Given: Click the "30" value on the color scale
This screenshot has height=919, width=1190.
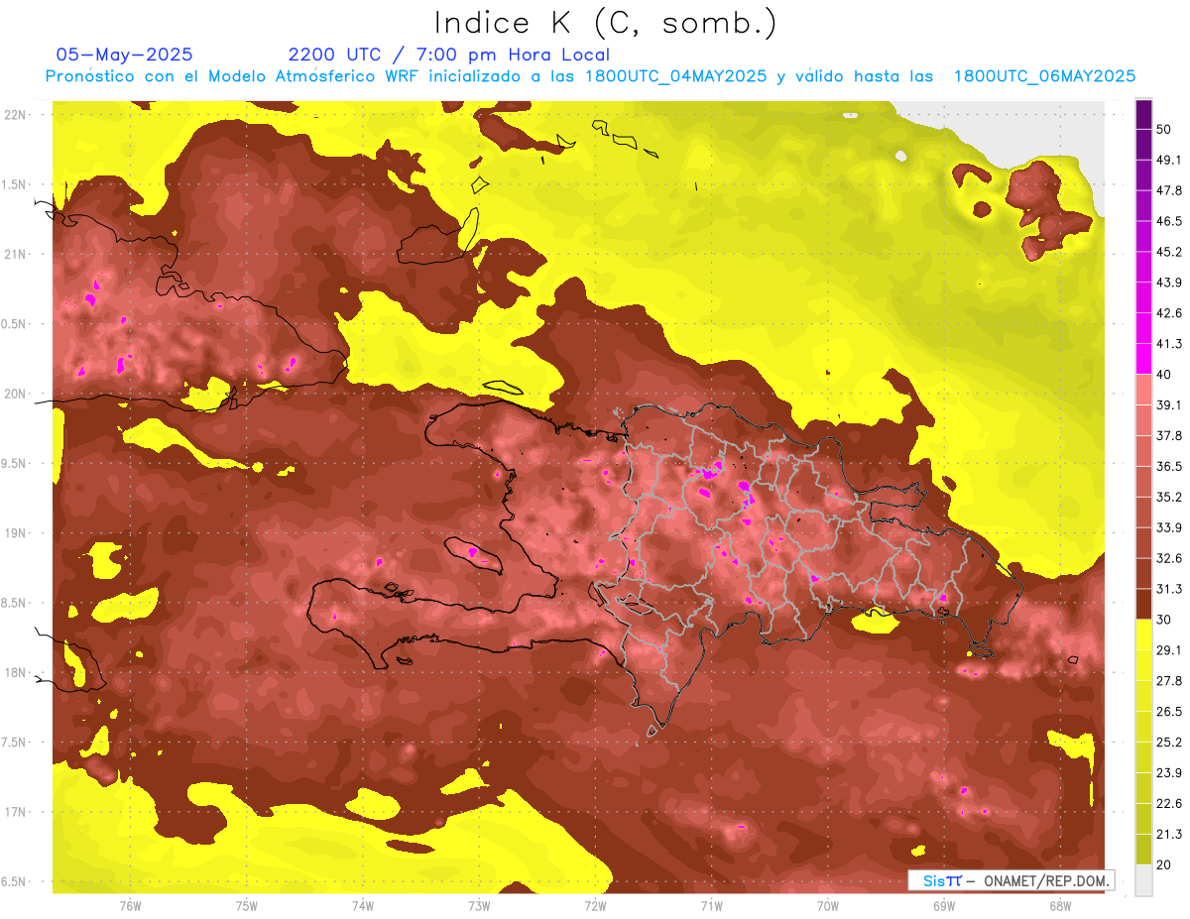Looking at the screenshot, I should pos(1164,620).
